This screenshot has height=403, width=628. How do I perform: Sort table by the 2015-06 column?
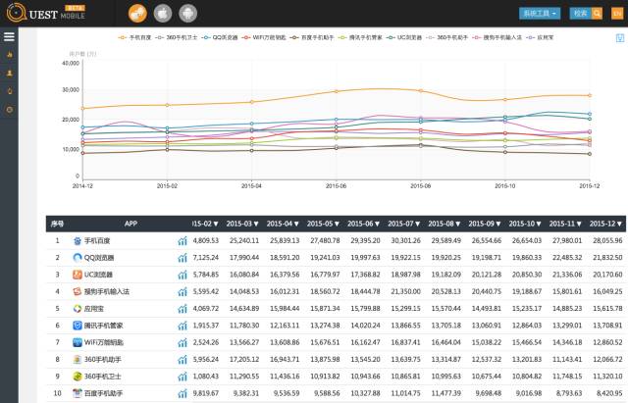tap(364, 224)
